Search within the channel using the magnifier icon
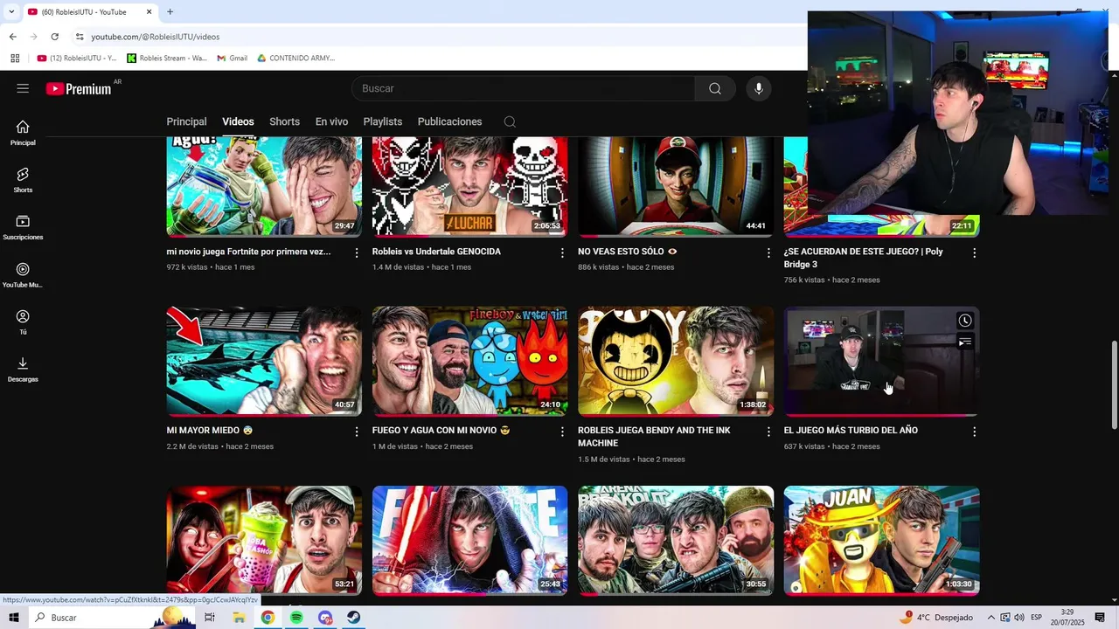Image resolution: width=1119 pixels, height=629 pixels. [x=510, y=121]
